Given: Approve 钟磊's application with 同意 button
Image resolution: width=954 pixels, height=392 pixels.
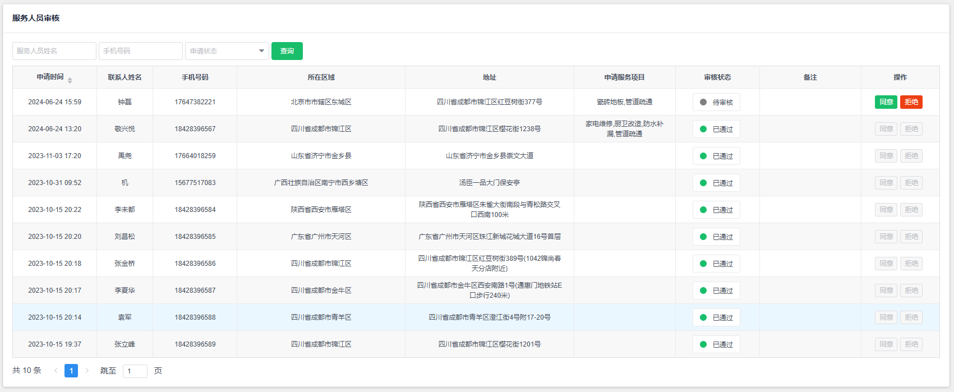Looking at the screenshot, I should pos(886,102).
